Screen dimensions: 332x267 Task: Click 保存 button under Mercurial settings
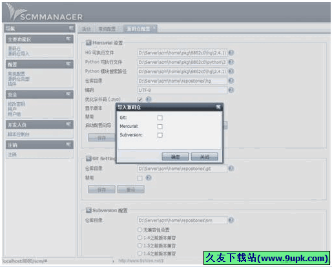click(101, 138)
